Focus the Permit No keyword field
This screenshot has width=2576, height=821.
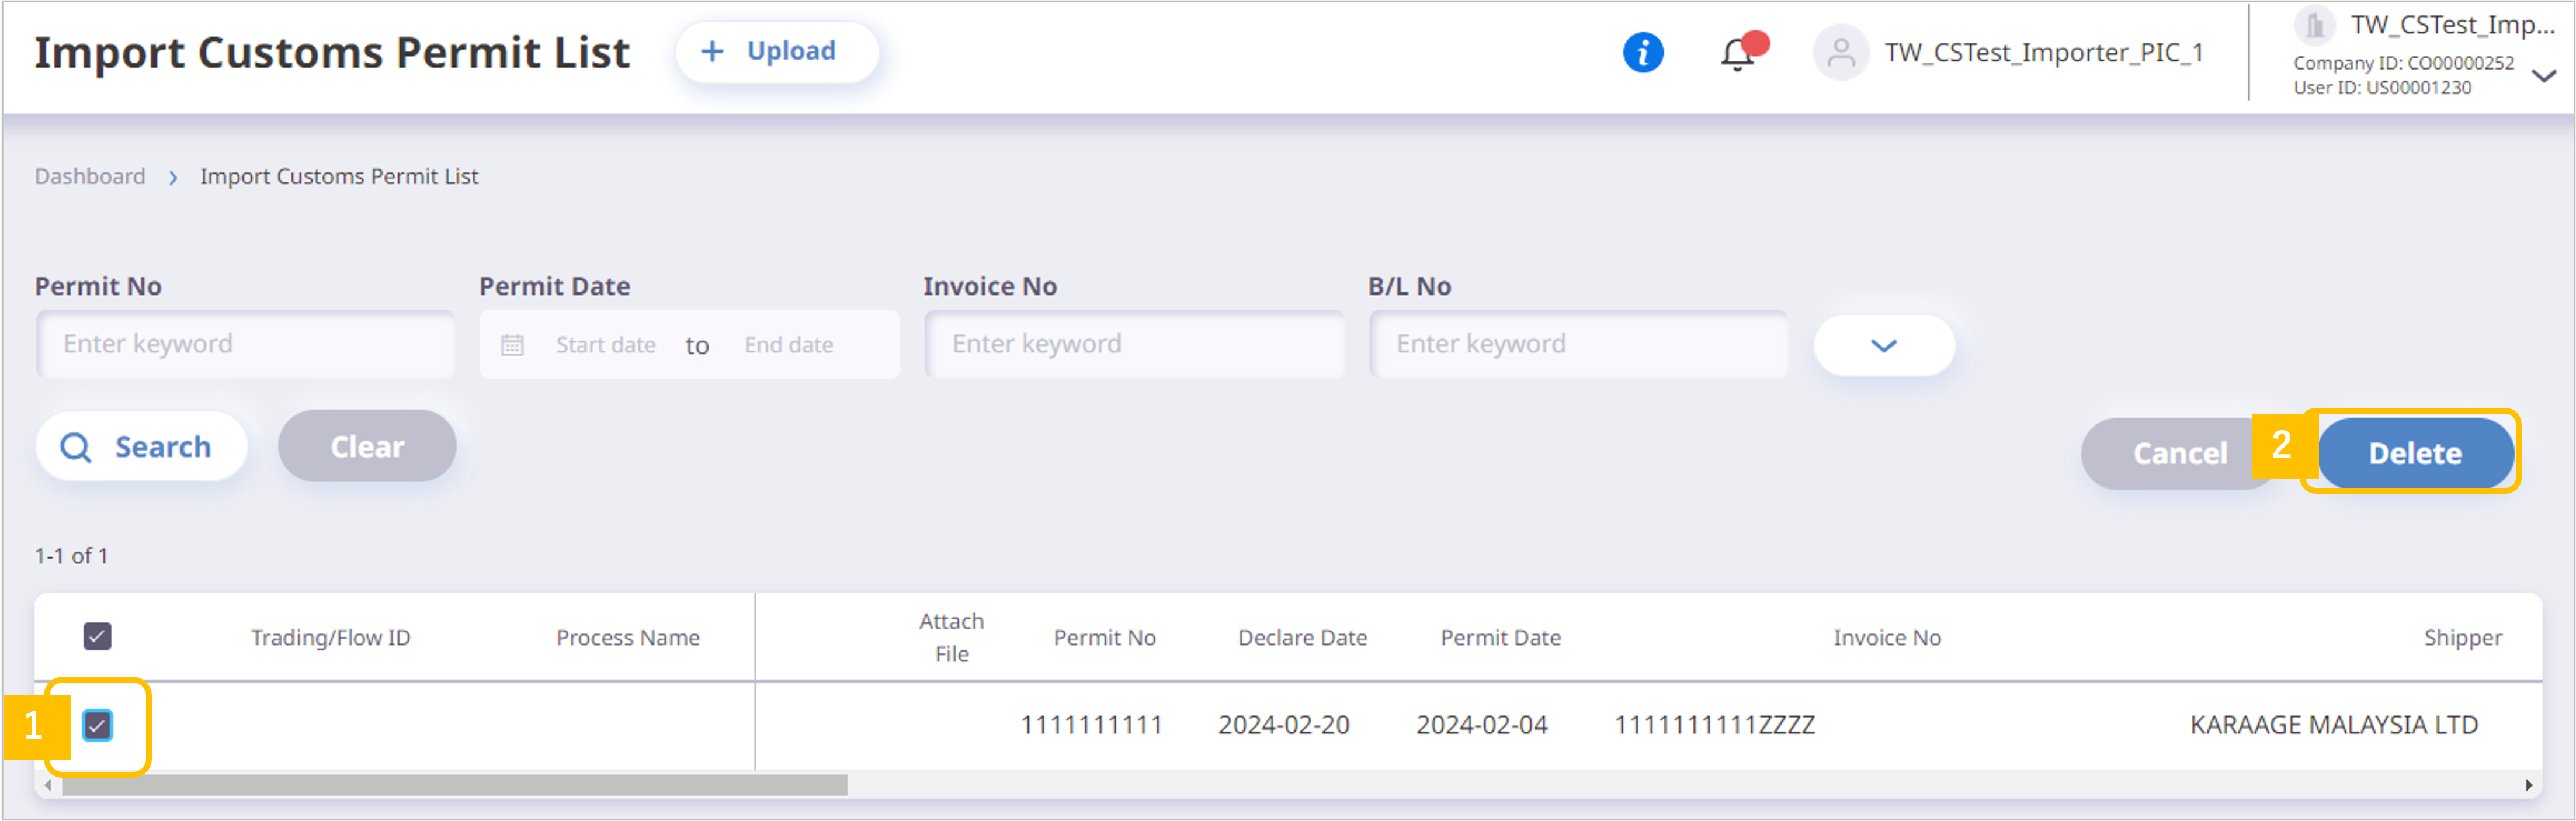[x=245, y=344]
